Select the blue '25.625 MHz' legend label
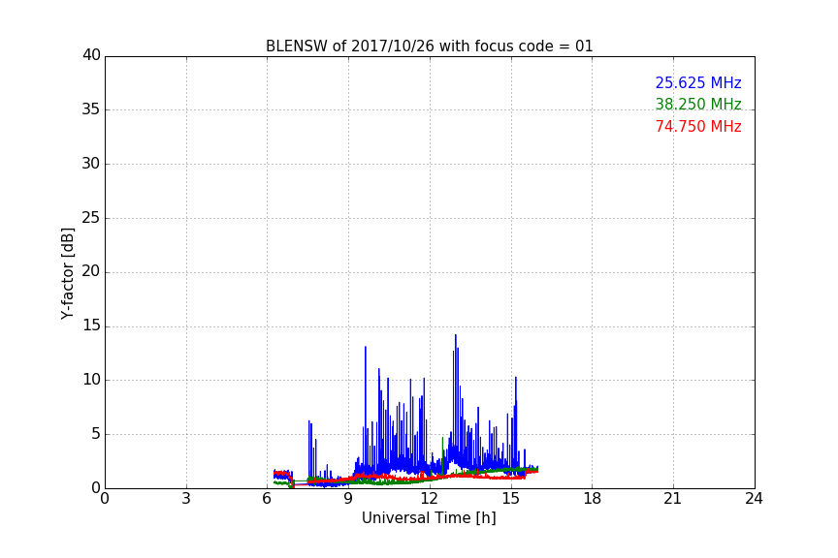 click(698, 82)
